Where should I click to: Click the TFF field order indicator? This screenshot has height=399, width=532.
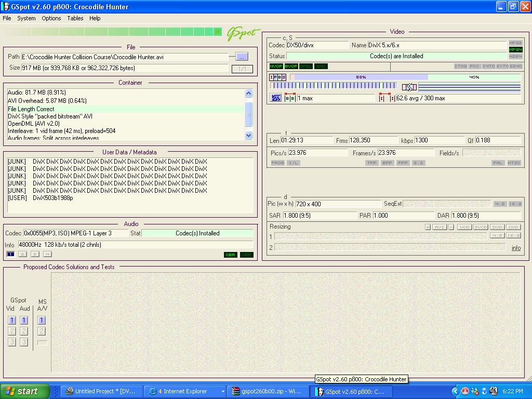pos(371,163)
